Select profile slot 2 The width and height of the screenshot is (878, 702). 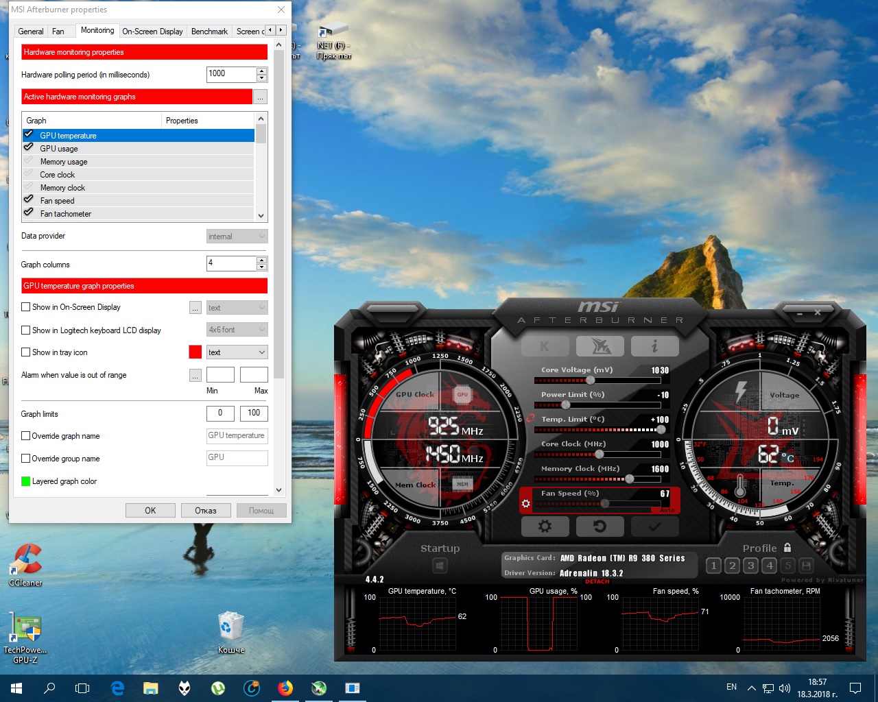click(733, 566)
